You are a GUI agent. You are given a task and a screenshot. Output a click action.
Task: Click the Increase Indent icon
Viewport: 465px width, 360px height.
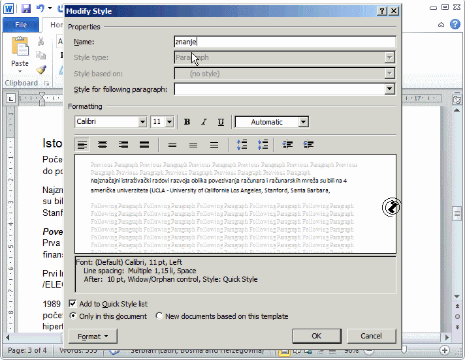(308, 145)
